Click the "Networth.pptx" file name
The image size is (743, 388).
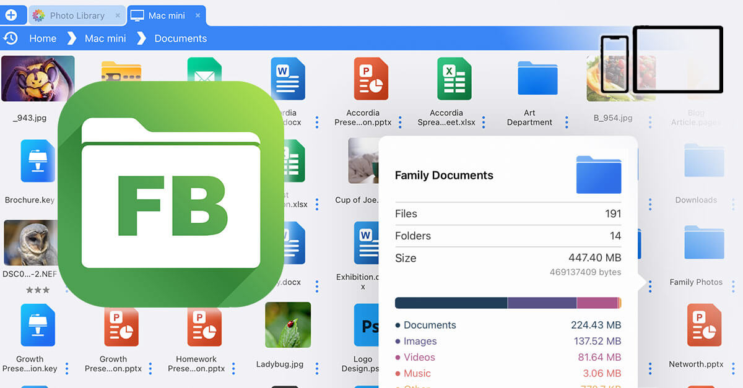[x=696, y=364]
